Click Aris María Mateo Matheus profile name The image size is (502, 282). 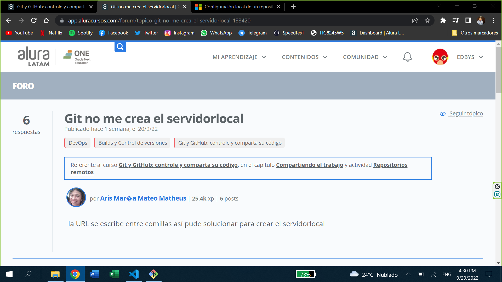pyautogui.click(x=143, y=198)
